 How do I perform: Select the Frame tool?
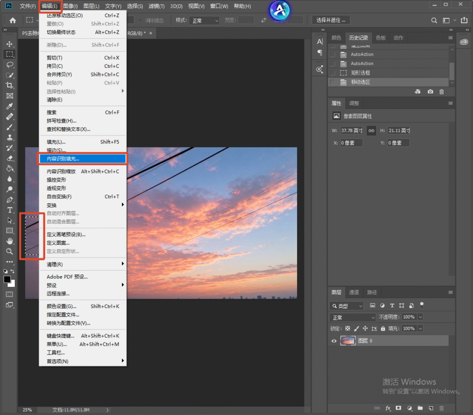[10, 96]
